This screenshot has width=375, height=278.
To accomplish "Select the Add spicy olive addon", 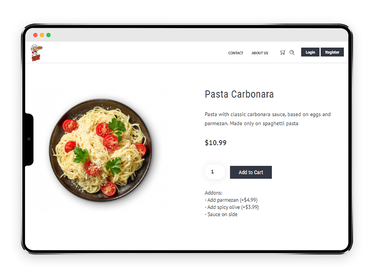I will [x=232, y=207].
